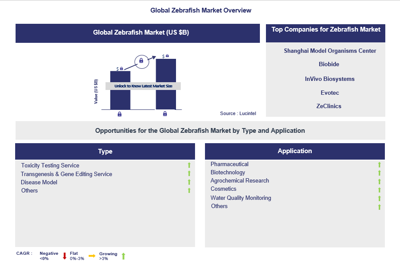The image size is (400, 263).
Task: Click the Evotec company name
Action: (330, 93)
